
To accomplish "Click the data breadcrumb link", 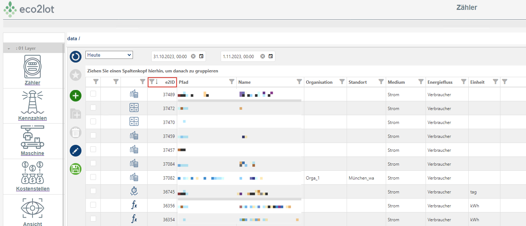I will tap(72, 38).
